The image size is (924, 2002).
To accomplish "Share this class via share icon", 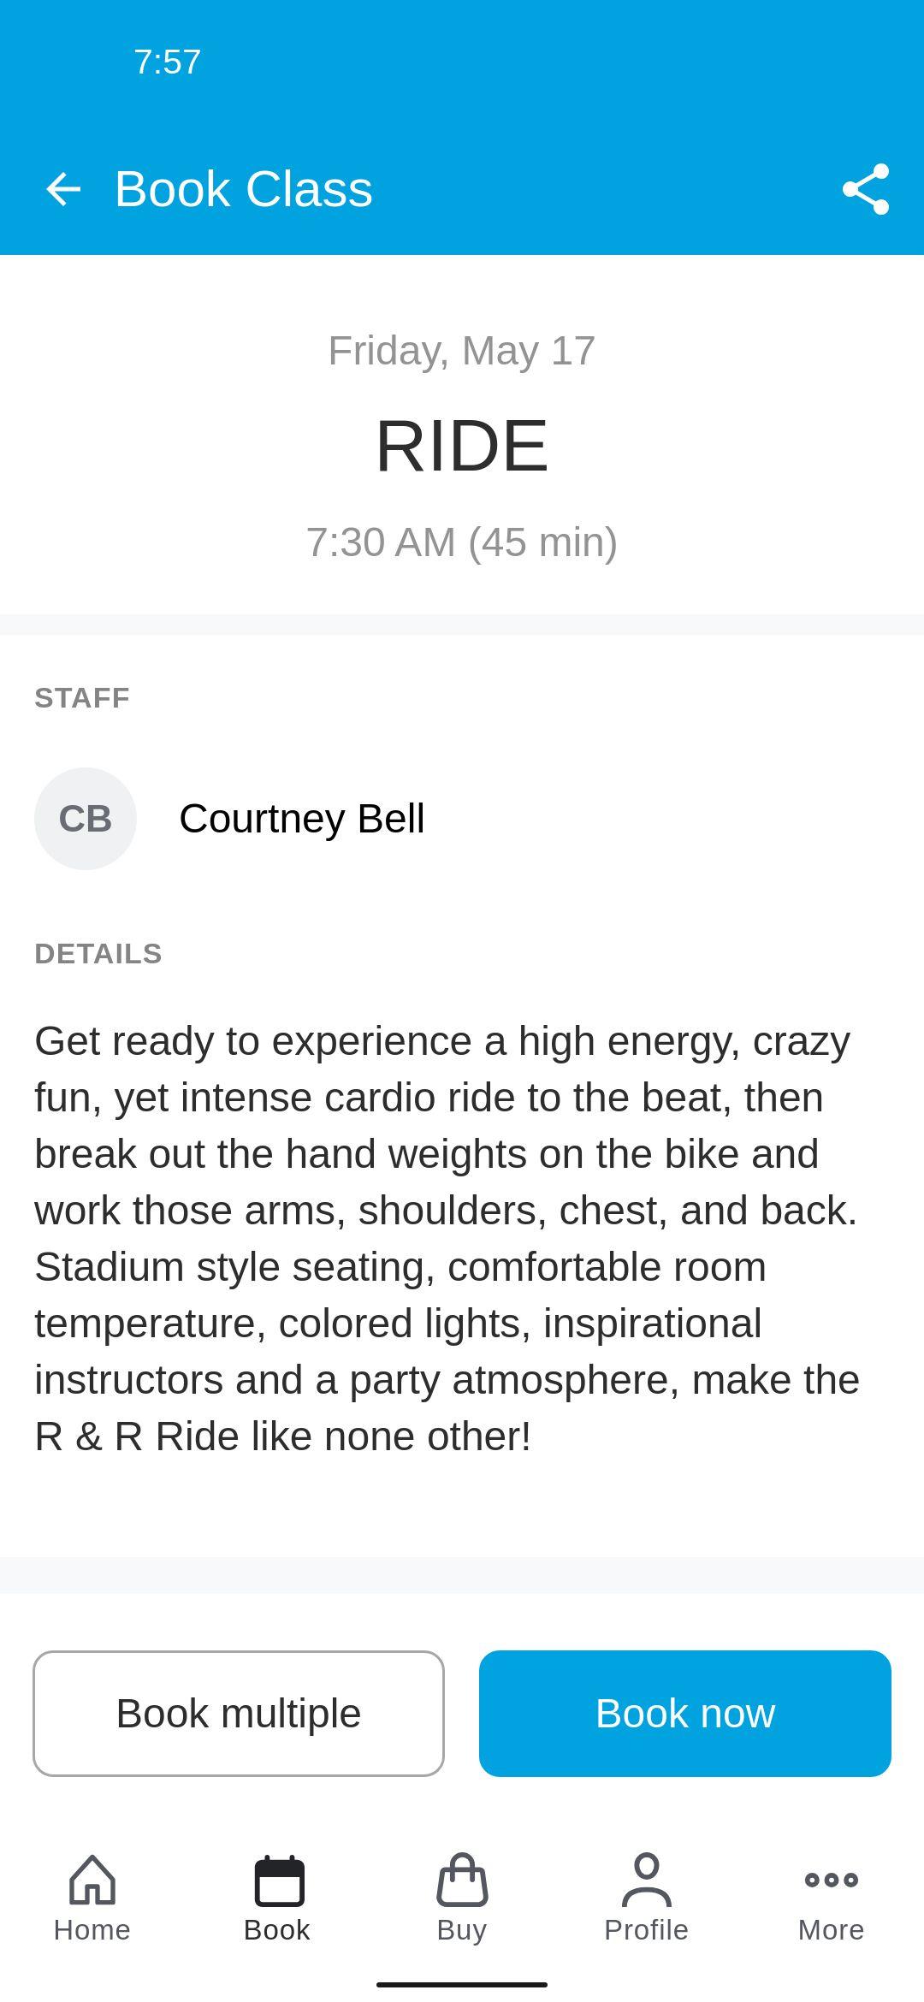I will [866, 189].
